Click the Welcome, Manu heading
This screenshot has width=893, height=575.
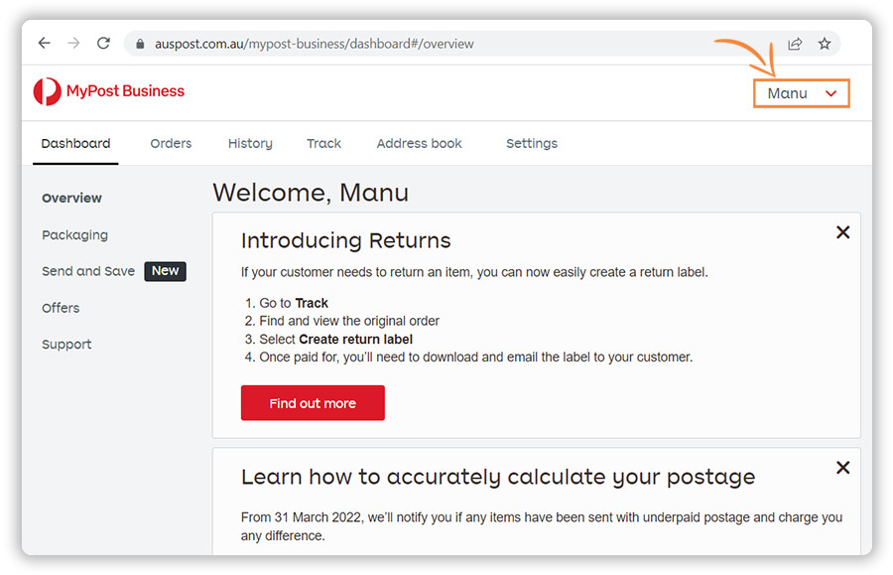tap(311, 193)
